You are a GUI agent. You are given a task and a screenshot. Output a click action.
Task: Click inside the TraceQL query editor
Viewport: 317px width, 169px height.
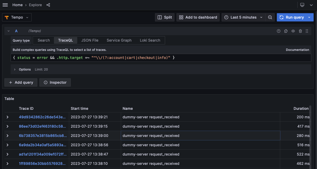tap(104, 57)
